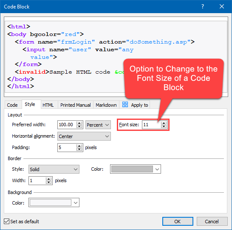Click the OK button
Screen dimensions: 232x230
[178, 221]
